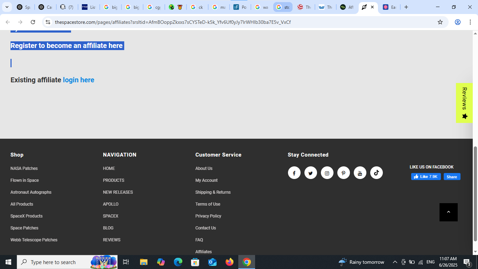Image resolution: width=478 pixels, height=269 pixels.
Task: Open Affiliates footer link
Action: 203,252
